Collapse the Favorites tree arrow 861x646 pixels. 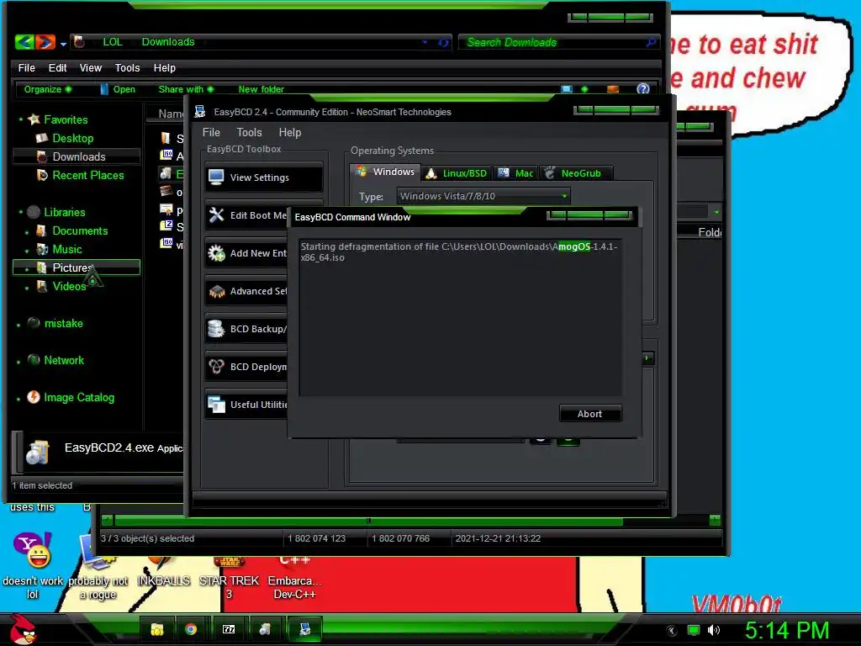click(21, 119)
